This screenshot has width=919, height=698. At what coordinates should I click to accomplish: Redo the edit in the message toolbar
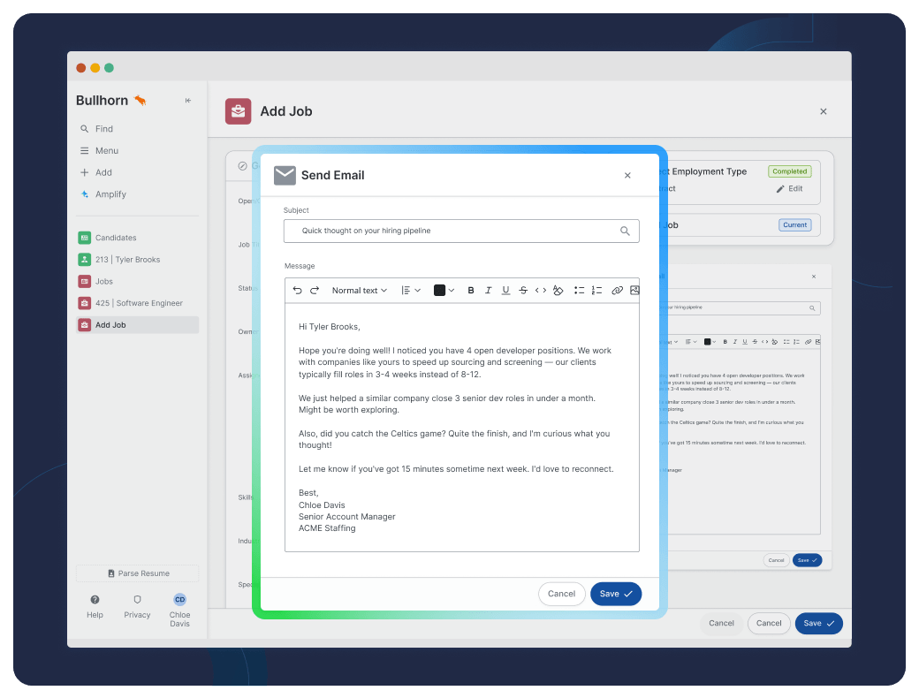point(315,290)
